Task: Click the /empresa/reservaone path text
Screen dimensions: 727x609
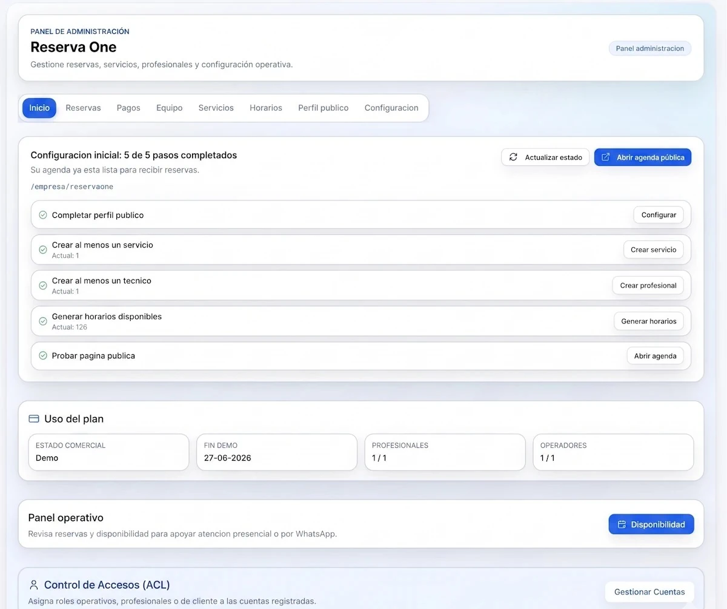Action: tap(72, 186)
